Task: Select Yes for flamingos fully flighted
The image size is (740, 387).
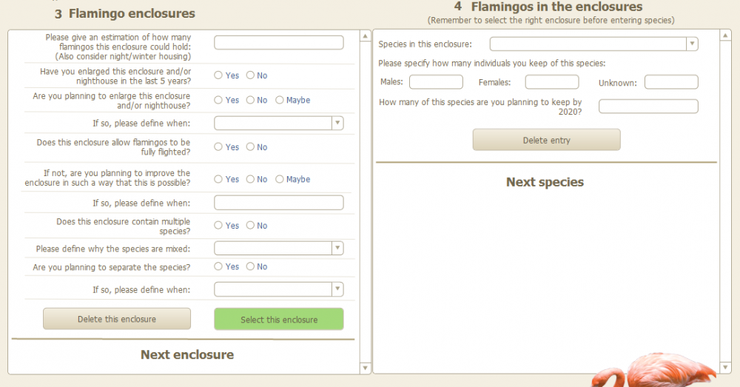Action: 218,147
